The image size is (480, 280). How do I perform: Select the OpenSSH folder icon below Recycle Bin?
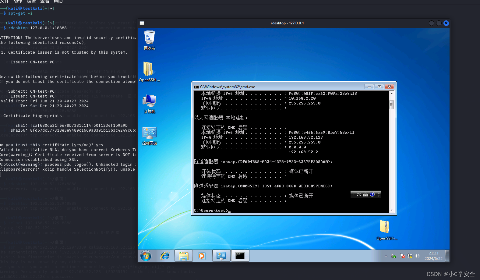pos(149,72)
